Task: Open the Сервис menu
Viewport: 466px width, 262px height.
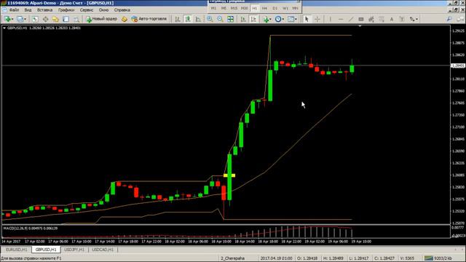Action: click(x=87, y=9)
